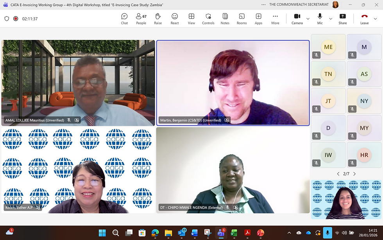383x240 pixels.
Task: Click muted mic icon on JT tile
Action: (316, 109)
